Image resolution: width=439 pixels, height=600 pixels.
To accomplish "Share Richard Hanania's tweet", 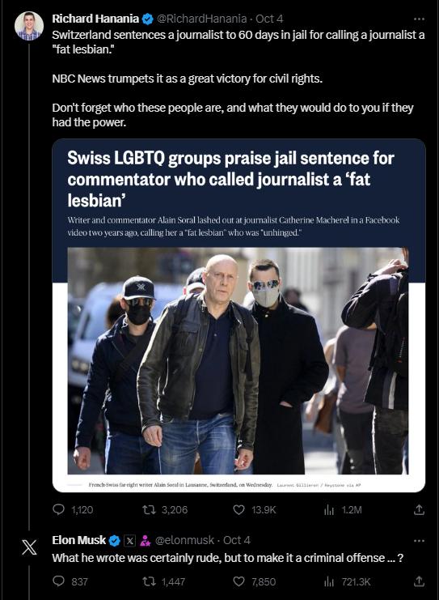I will tap(419, 509).
